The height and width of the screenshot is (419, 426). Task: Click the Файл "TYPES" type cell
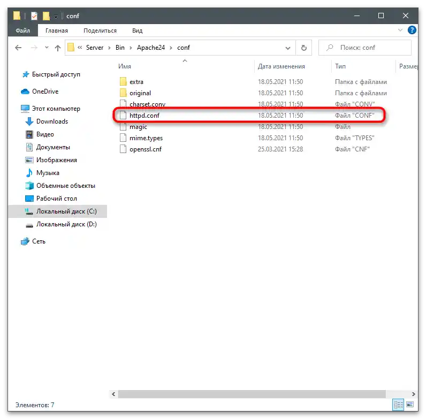coord(354,138)
